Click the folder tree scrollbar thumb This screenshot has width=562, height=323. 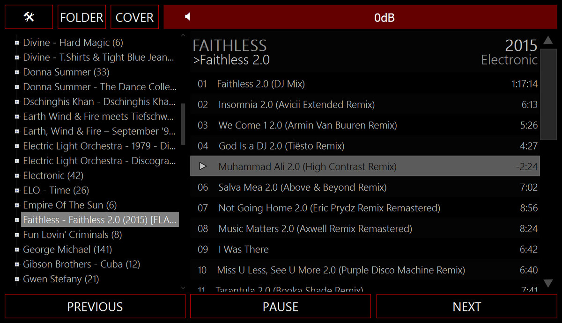183,124
